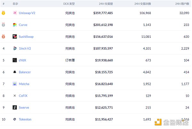Click the 1inch V2 logo icon
Screen dimensions: 192x129
(x=15, y=48)
